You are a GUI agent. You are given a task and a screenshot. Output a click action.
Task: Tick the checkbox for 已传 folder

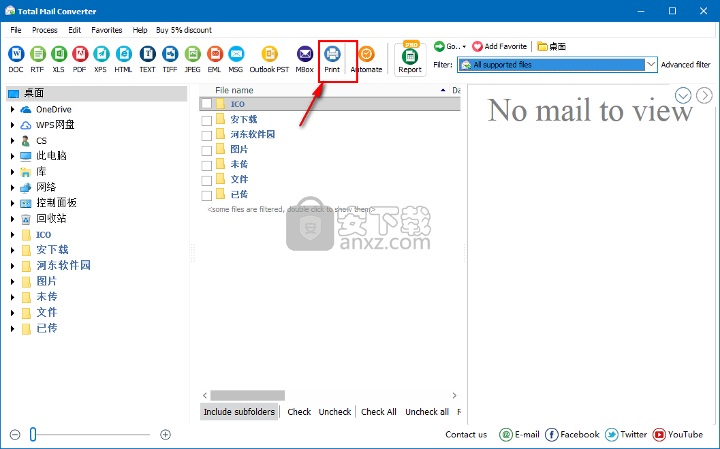click(x=206, y=196)
